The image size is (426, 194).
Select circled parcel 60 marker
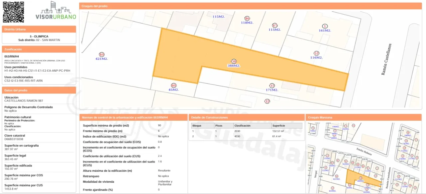pyautogui.click(x=173, y=86)
